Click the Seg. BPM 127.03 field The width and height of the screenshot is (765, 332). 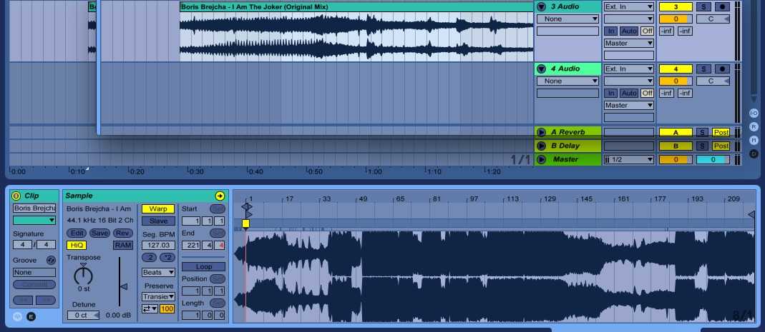pyautogui.click(x=158, y=246)
